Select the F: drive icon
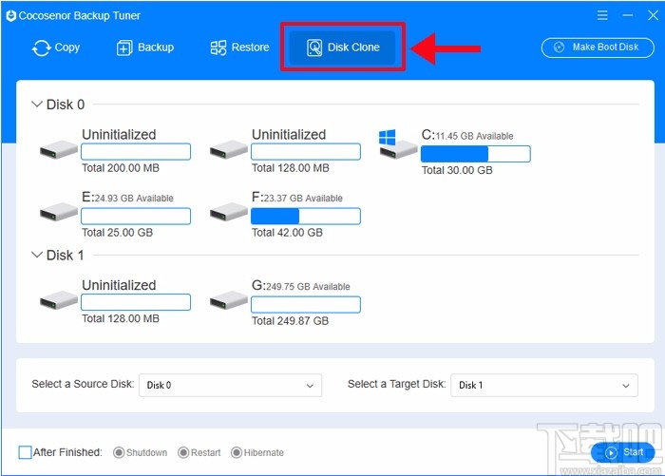 pos(229,211)
